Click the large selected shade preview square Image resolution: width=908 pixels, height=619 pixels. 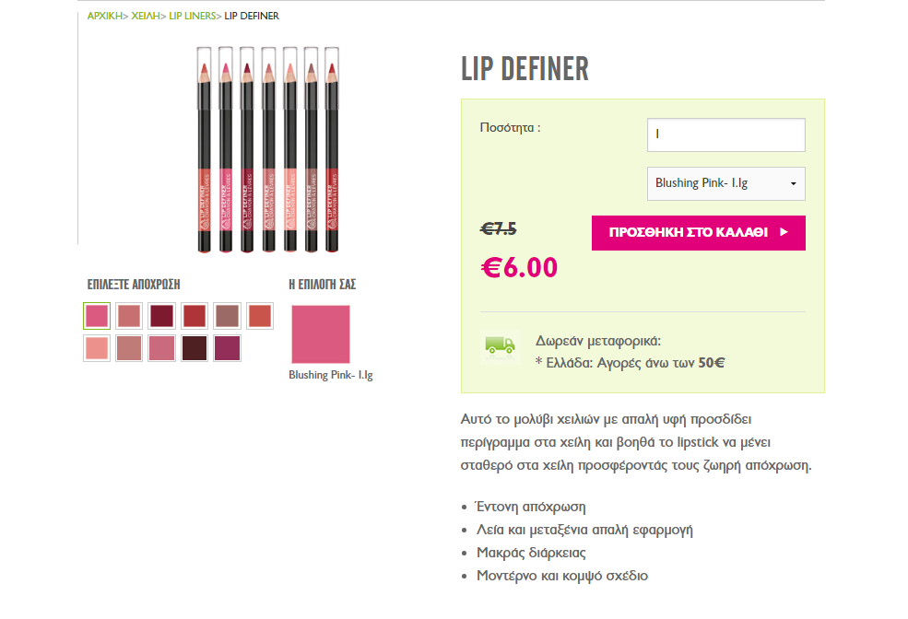click(x=321, y=334)
